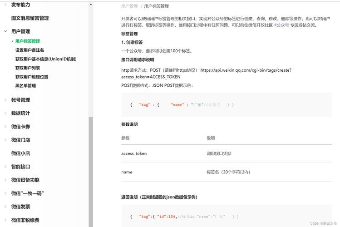This screenshot has width=340, height=227.
Task: Click 参数 table column header
Action: pos(125,138)
